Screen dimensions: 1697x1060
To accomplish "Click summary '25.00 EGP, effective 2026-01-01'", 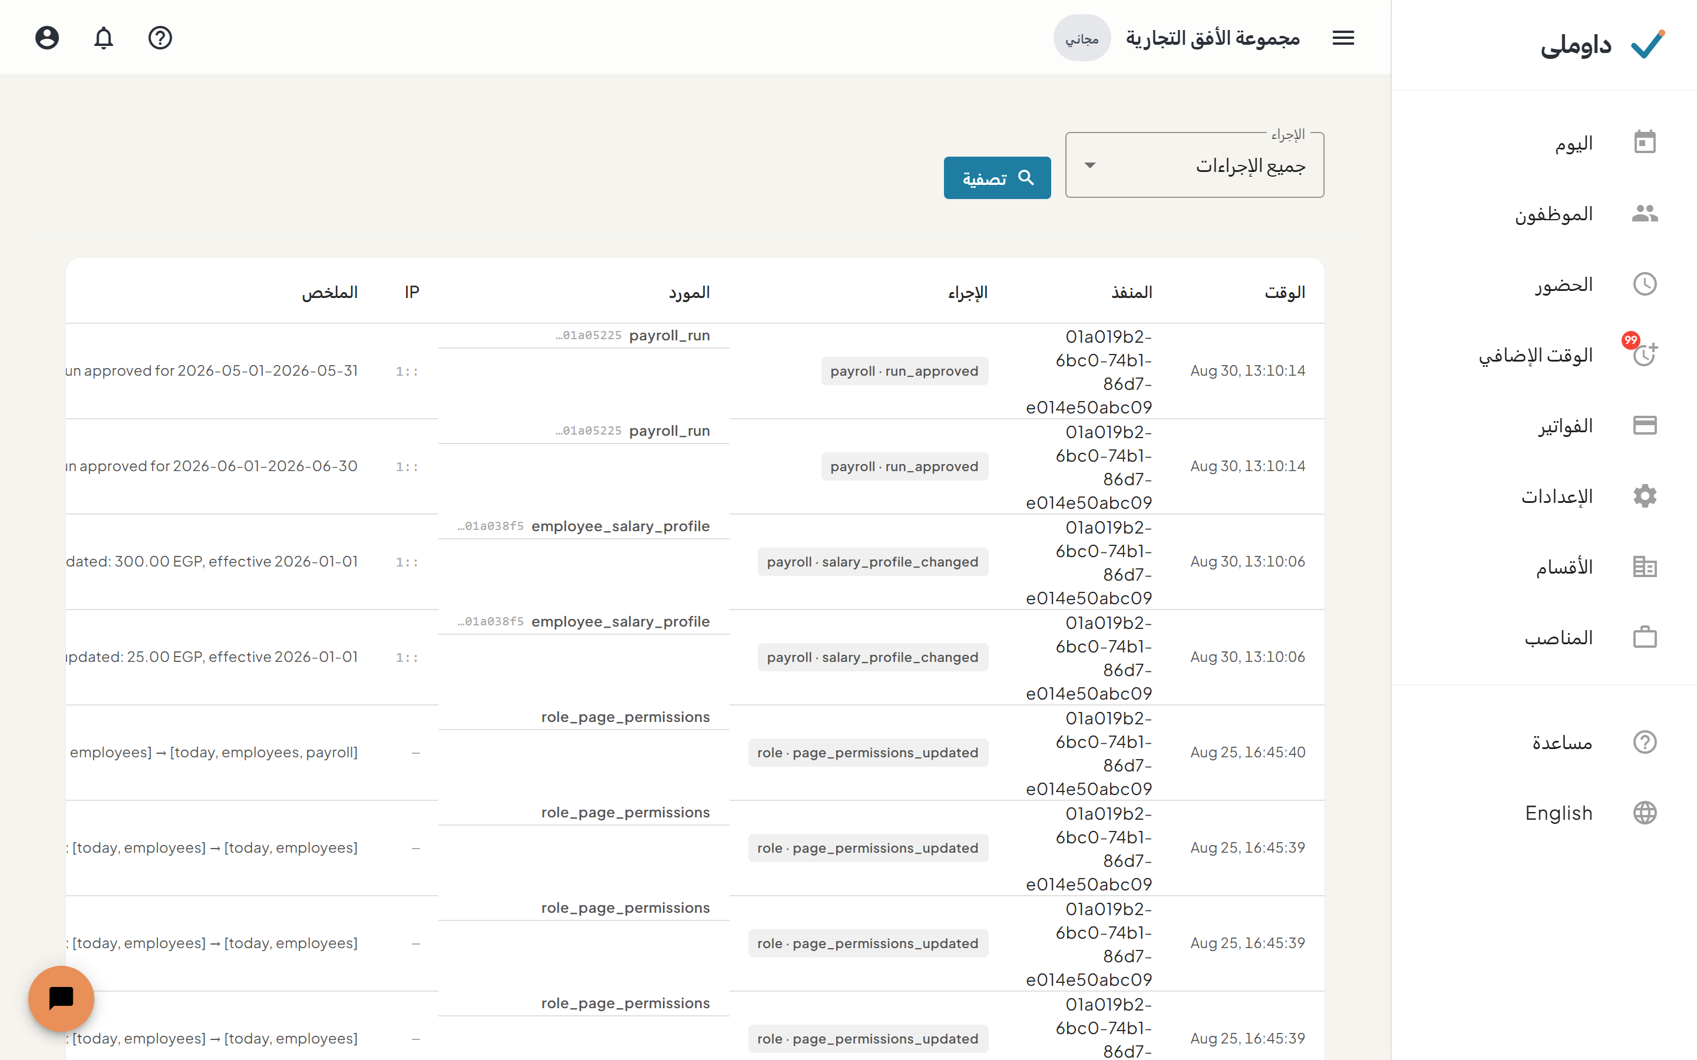I will [242, 656].
